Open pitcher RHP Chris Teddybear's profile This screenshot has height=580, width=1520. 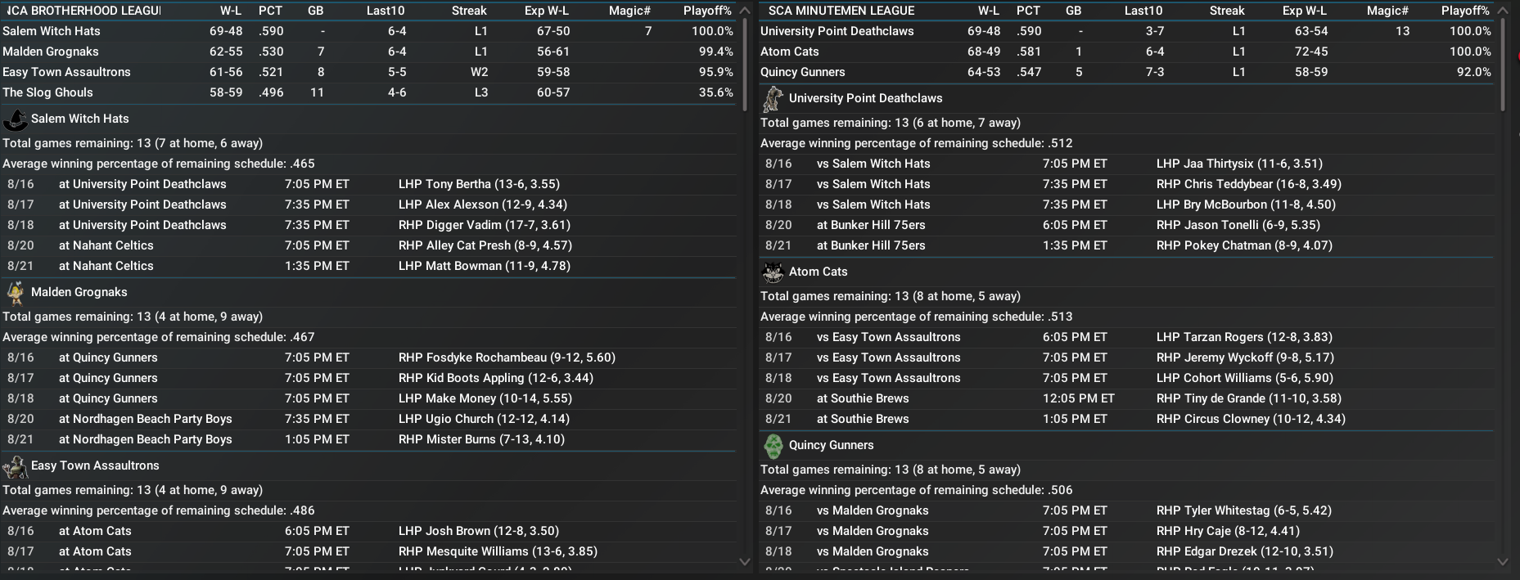1248,184
